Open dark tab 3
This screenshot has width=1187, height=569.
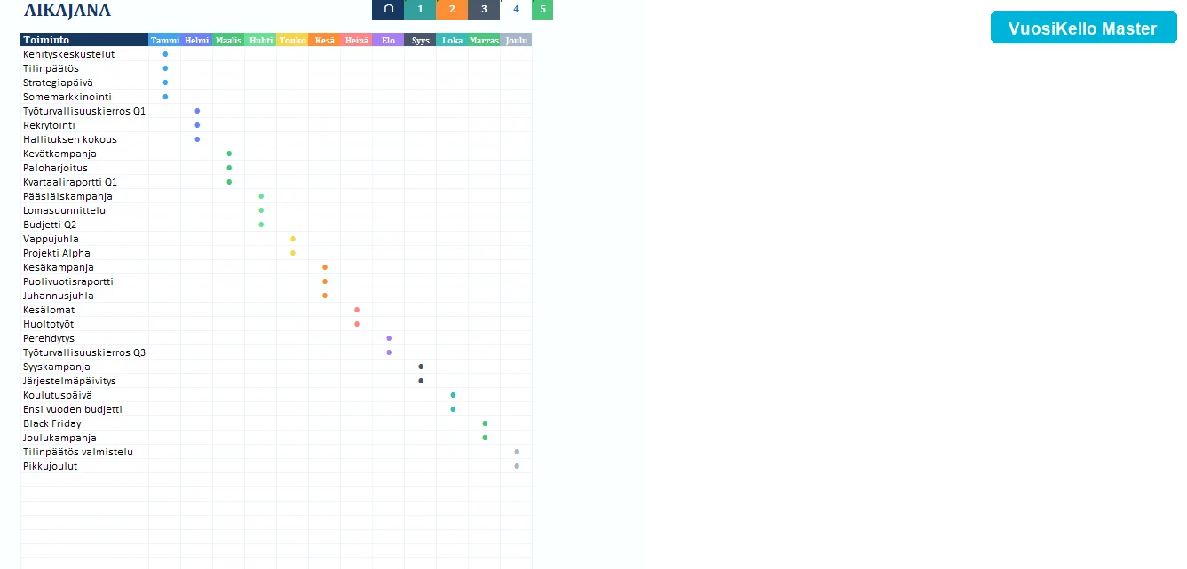pos(484,10)
